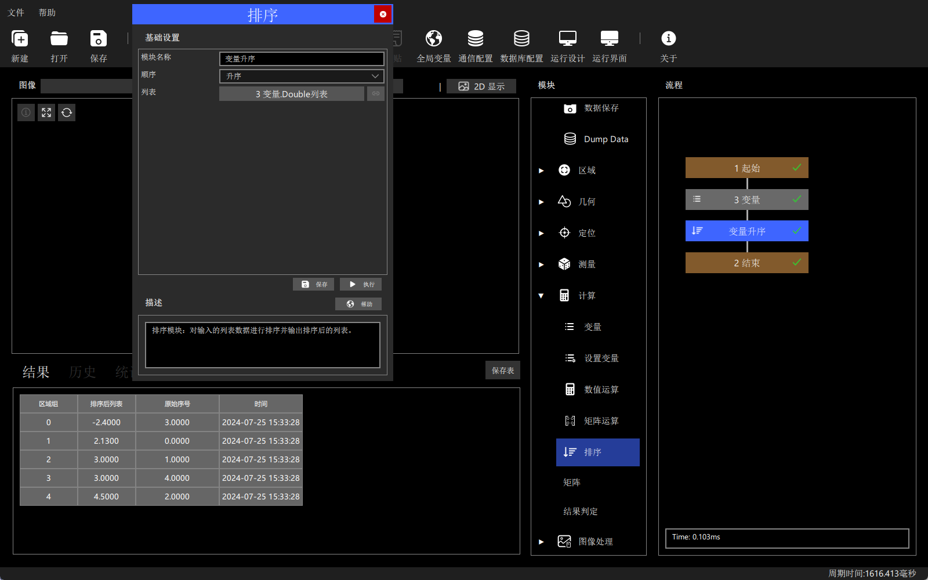Viewport: 928px width, 580px height.
Task: Click the 帮助 button in 描述 section
Action: [x=358, y=304]
